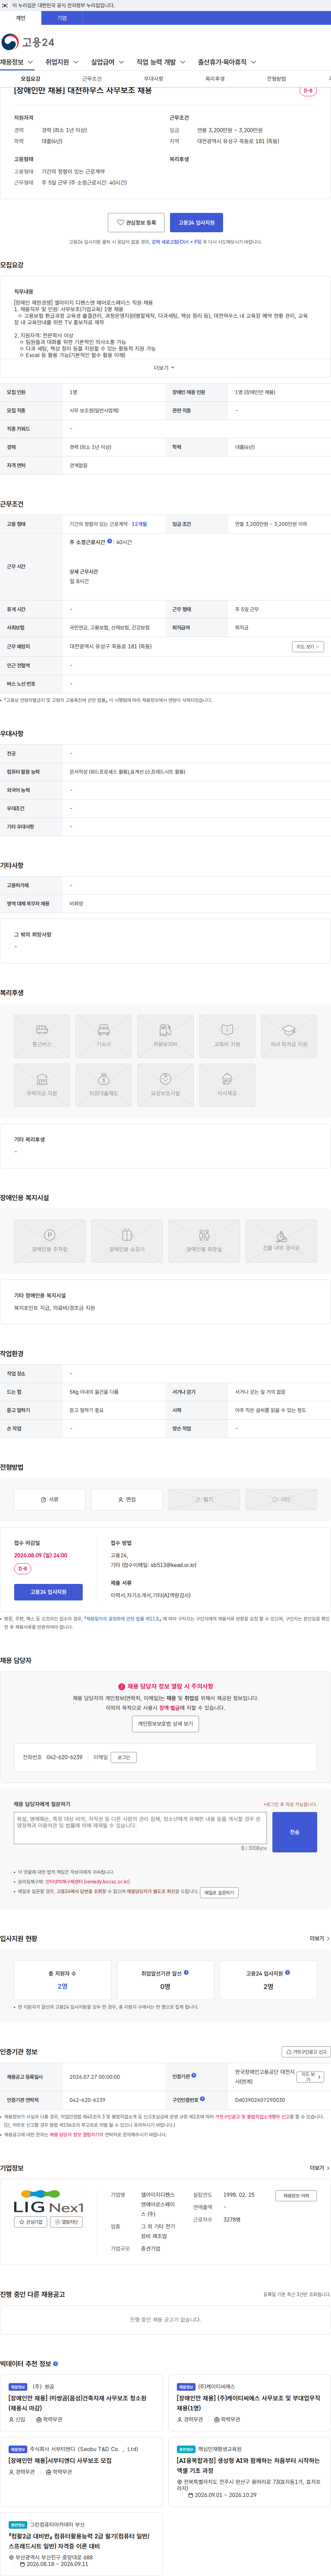Click the 장애인용 승강기 facility icon
The image size is (331, 2576).
(127, 1235)
